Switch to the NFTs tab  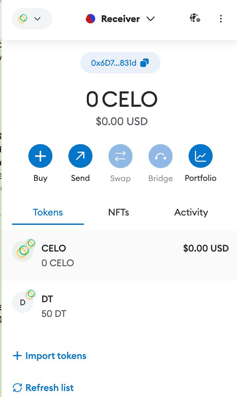coord(118,212)
